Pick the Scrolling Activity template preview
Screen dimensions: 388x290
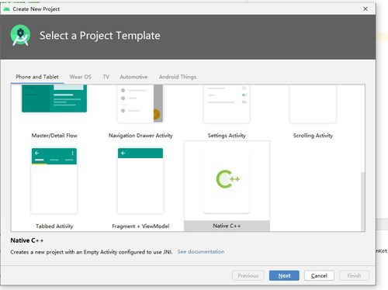(313, 104)
